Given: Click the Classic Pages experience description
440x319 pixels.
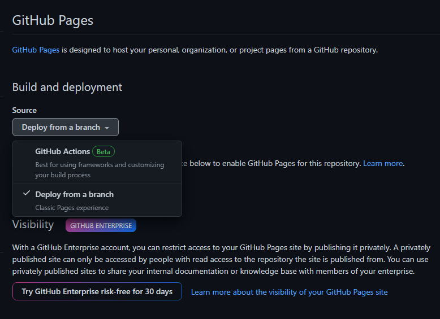Looking at the screenshot, I should click(72, 208).
